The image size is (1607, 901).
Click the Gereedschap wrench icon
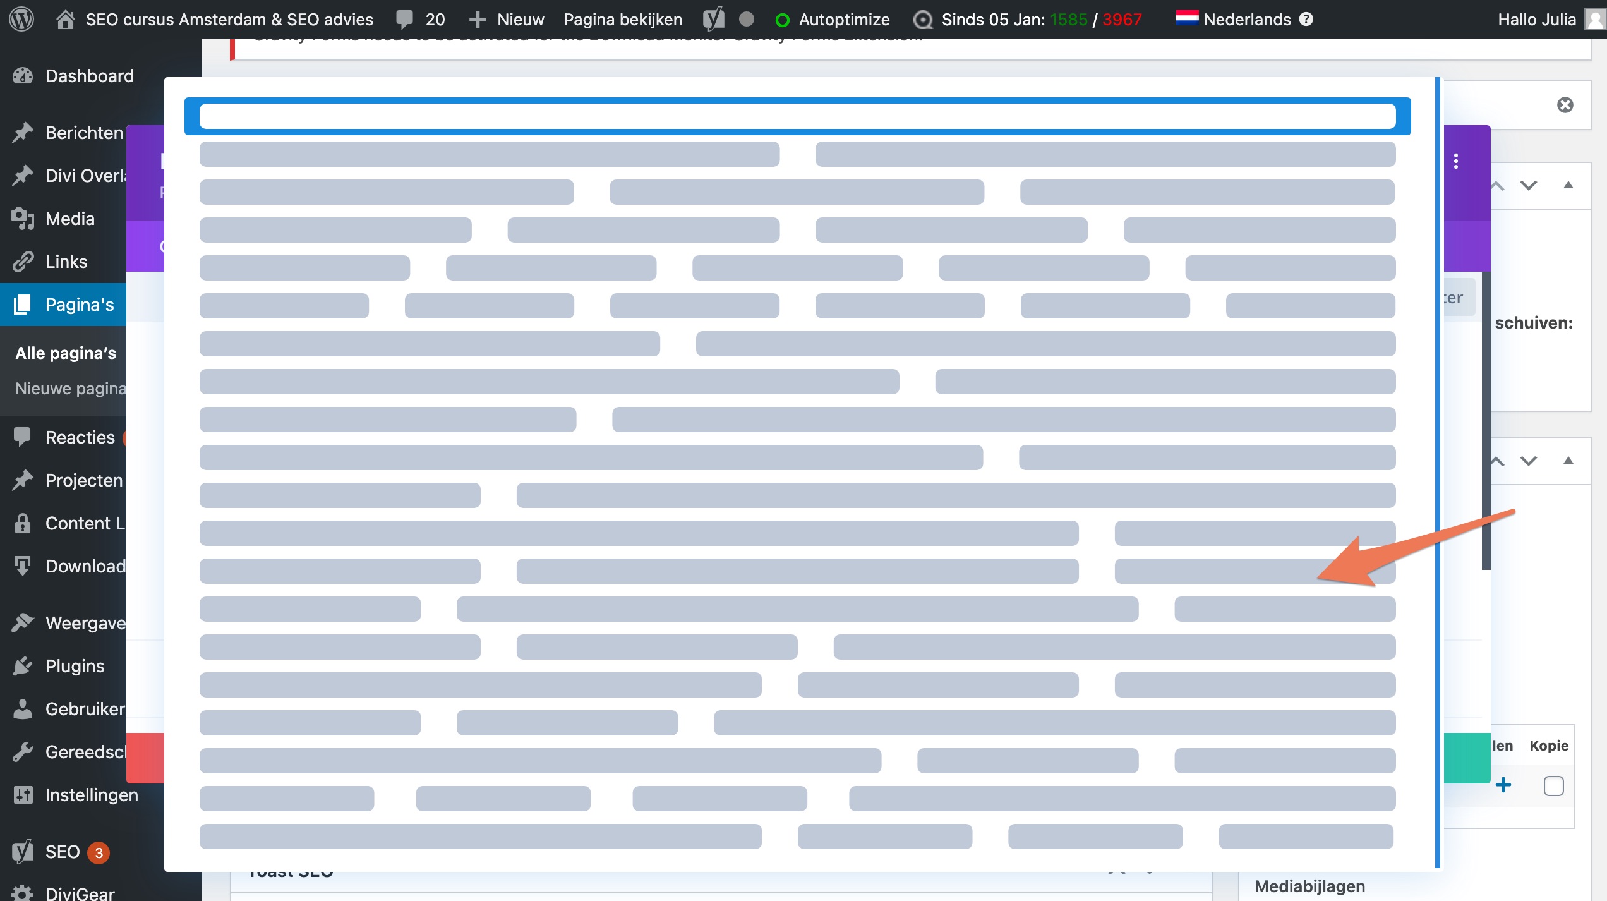(x=23, y=752)
